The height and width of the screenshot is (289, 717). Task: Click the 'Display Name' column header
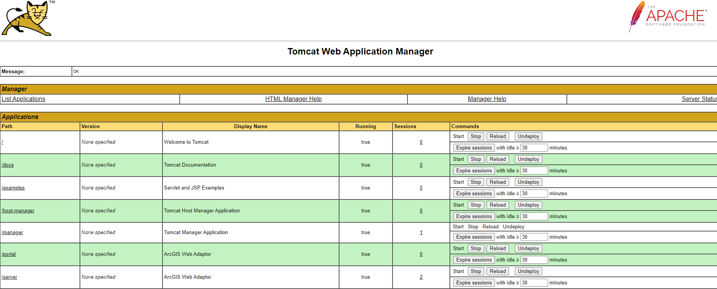click(251, 127)
